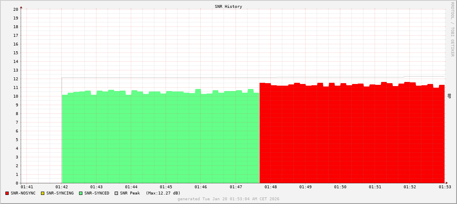This screenshot has width=457, height=204.
Task: Click the arrowhead at the x-axis end
Action: click(446, 183)
